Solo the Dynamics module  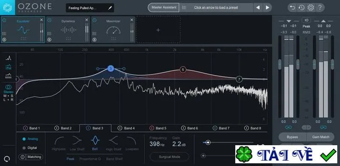pos(49,40)
